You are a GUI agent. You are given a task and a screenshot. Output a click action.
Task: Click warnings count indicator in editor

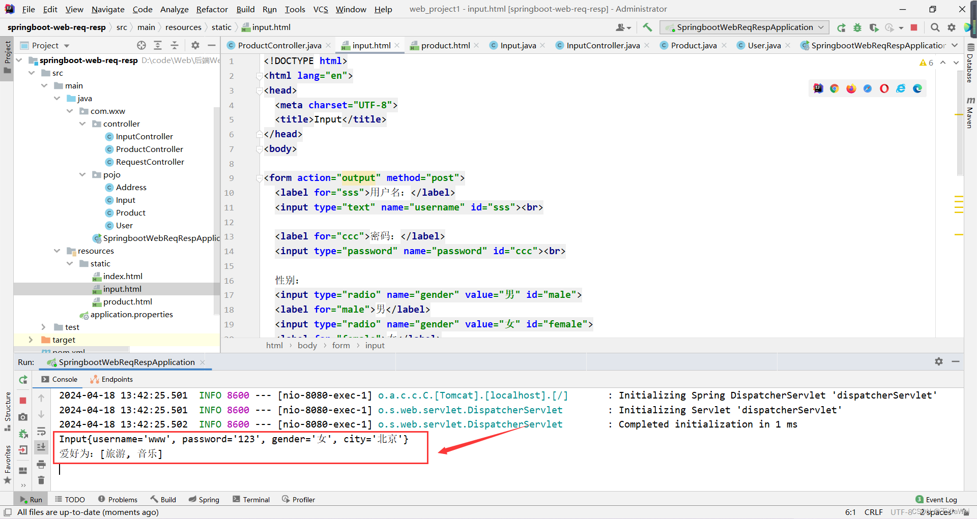point(927,63)
